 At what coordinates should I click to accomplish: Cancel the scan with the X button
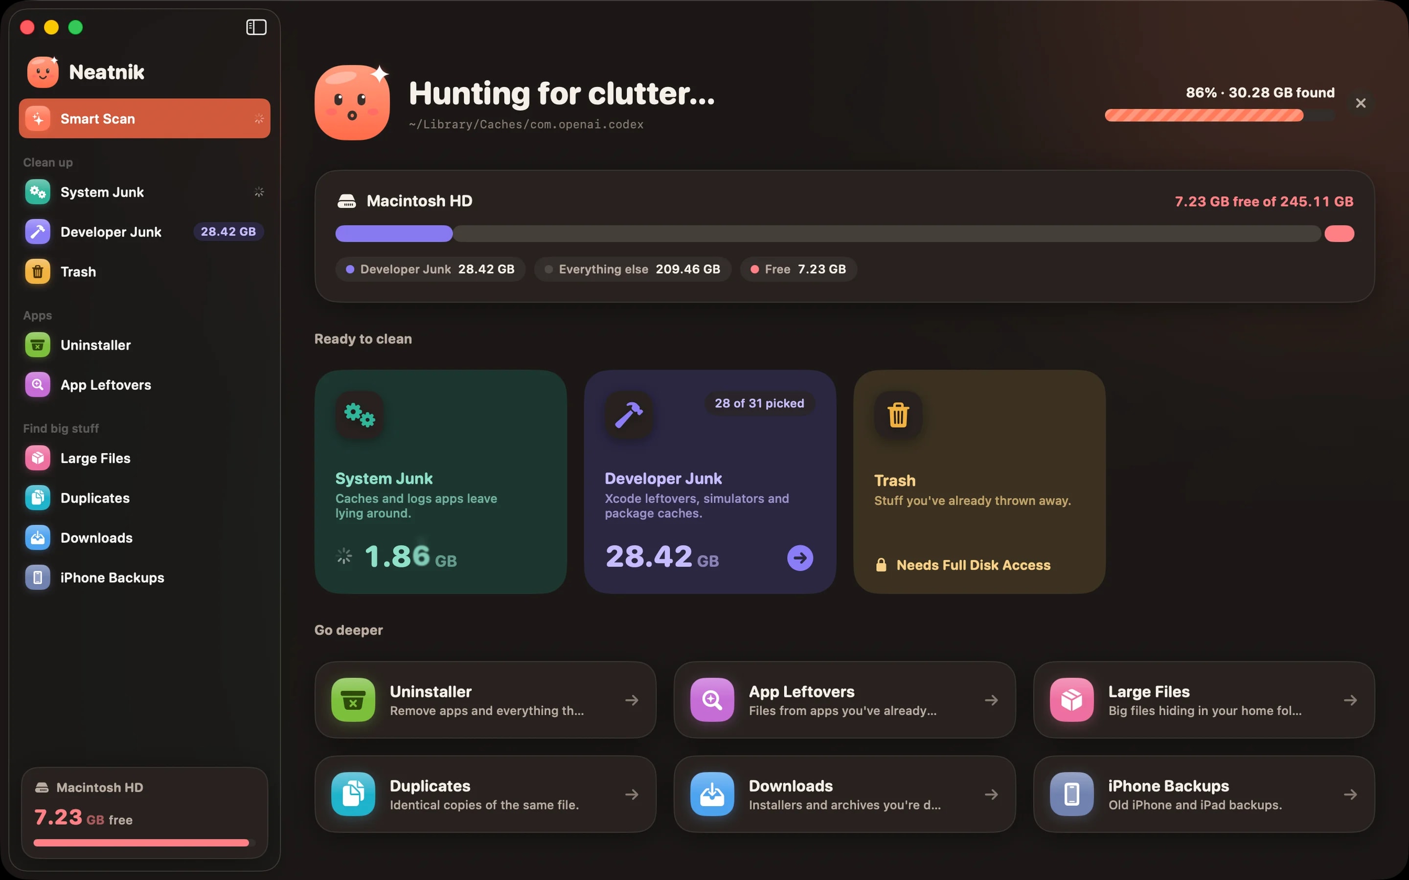pos(1361,103)
